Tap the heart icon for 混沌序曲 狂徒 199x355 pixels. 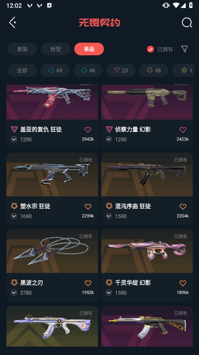point(183,206)
